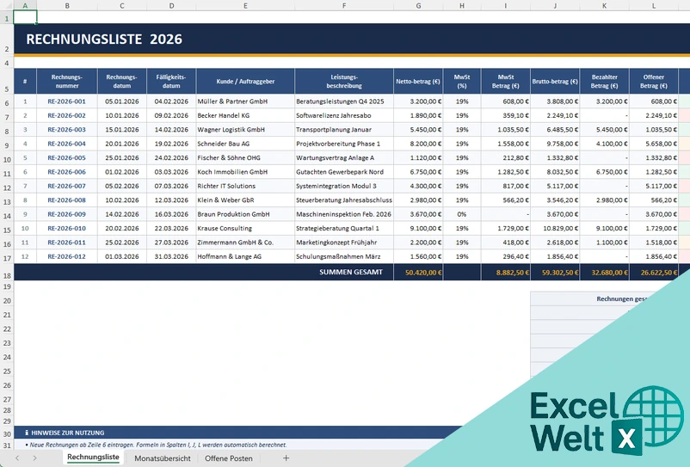
Task: Select column header B
Action: 67,6
